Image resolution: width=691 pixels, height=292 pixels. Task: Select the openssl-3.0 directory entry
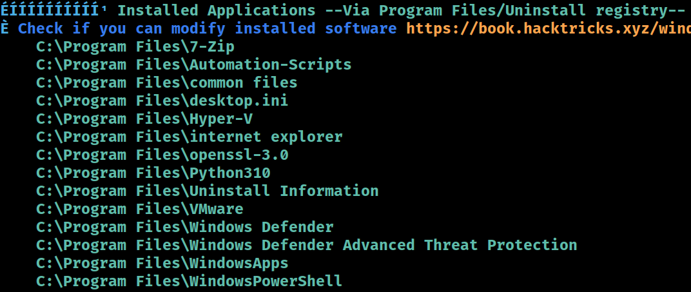tap(162, 155)
